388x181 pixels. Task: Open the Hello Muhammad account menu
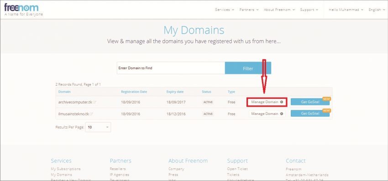click(346, 10)
